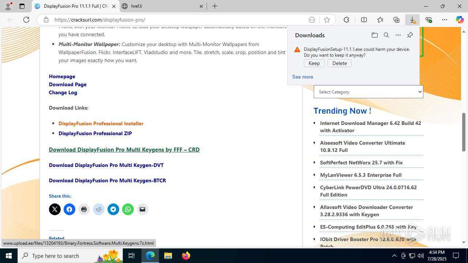The height and width of the screenshot is (263, 468).
Task: Search downloads magnifier icon
Action: pyautogui.click(x=386, y=35)
